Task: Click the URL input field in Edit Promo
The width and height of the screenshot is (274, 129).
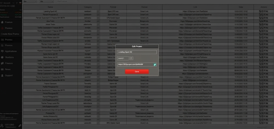Action: pyautogui.click(x=137, y=64)
